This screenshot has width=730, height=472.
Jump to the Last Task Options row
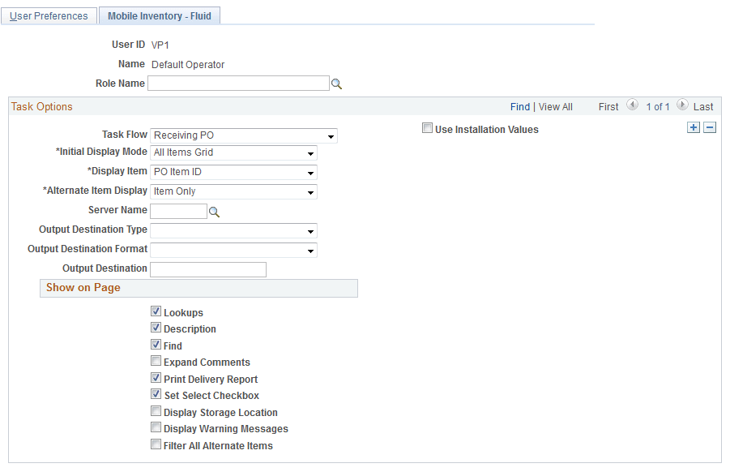click(702, 106)
